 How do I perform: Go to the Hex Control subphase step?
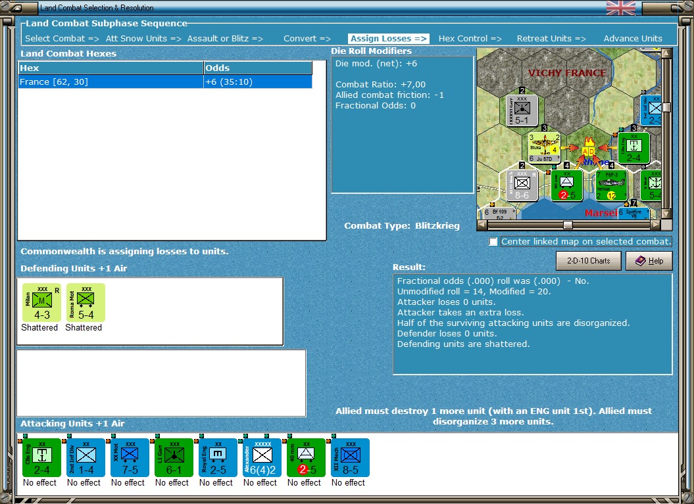[x=470, y=39]
